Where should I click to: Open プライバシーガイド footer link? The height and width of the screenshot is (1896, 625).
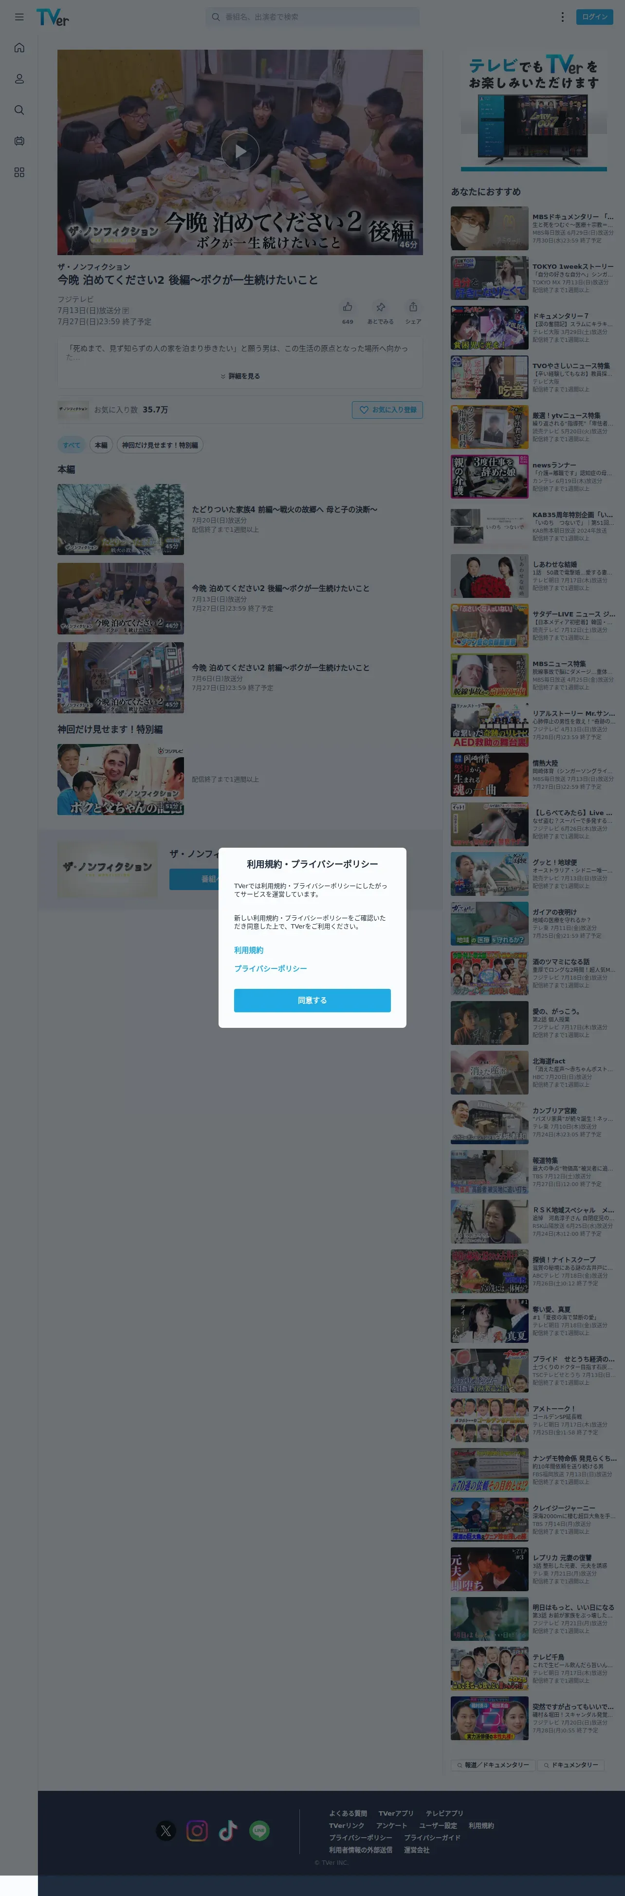coord(432,1838)
